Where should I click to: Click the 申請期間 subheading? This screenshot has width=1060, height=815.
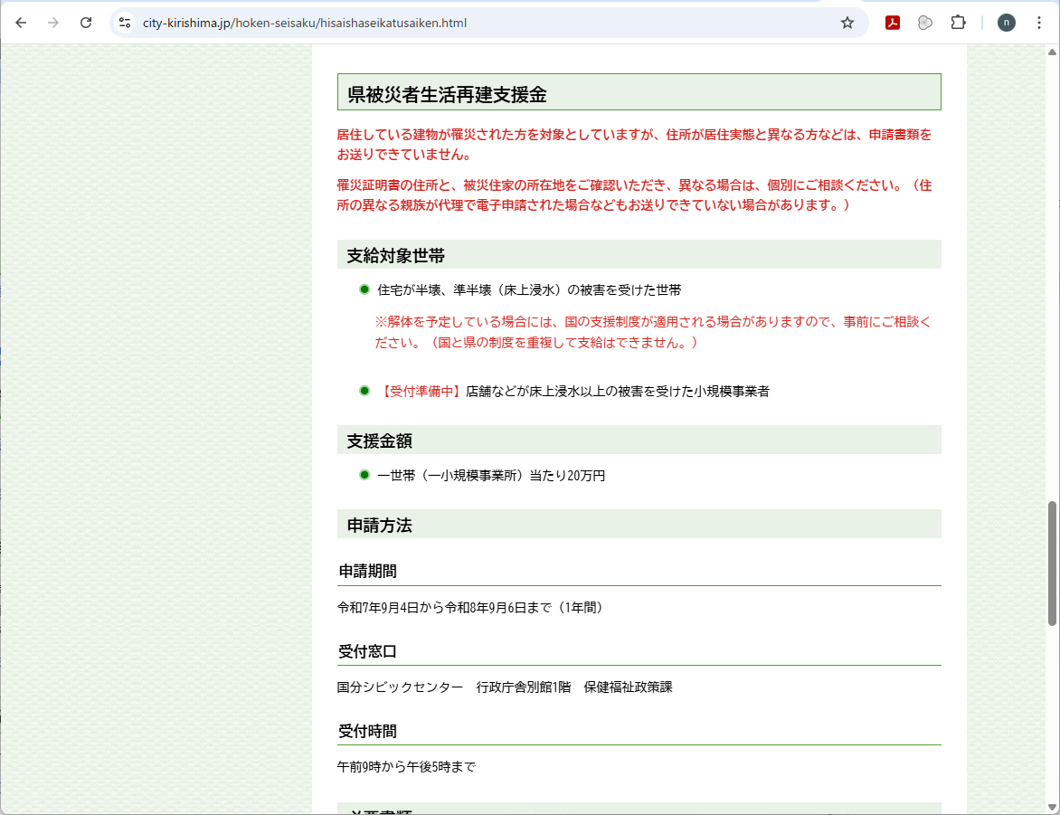click(367, 572)
